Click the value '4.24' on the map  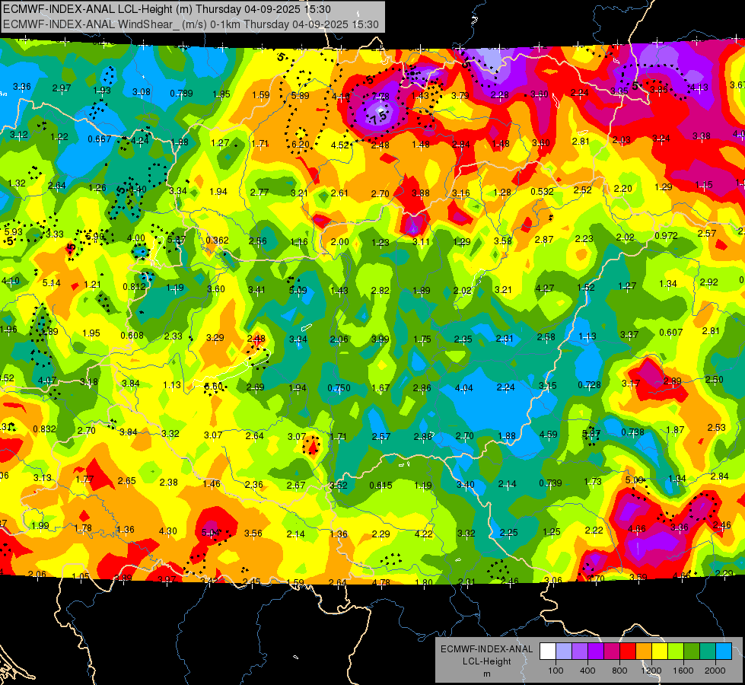tap(140, 140)
